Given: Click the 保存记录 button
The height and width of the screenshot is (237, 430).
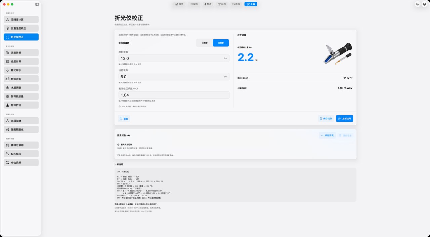Looking at the screenshot, I should [326, 118].
